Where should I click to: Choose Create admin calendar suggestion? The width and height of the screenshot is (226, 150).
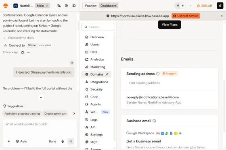(x=56, y=113)
